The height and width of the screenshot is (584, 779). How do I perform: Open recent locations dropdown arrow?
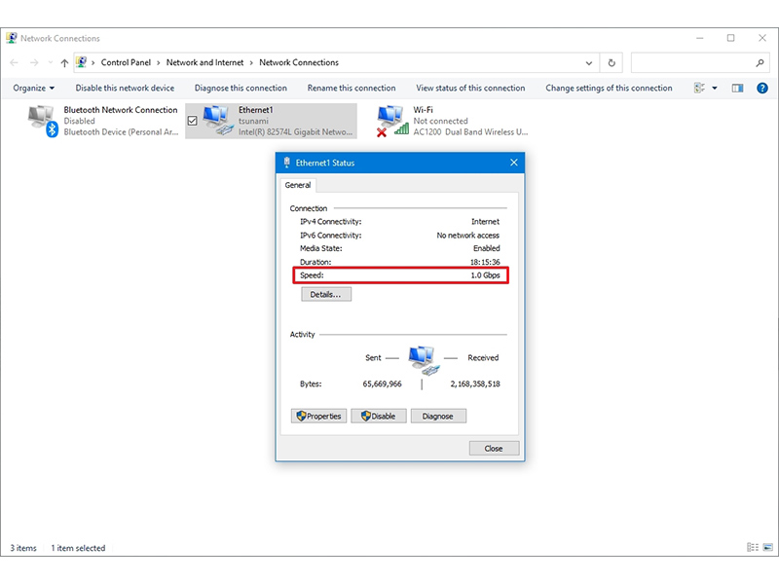(x=51, y=62)
